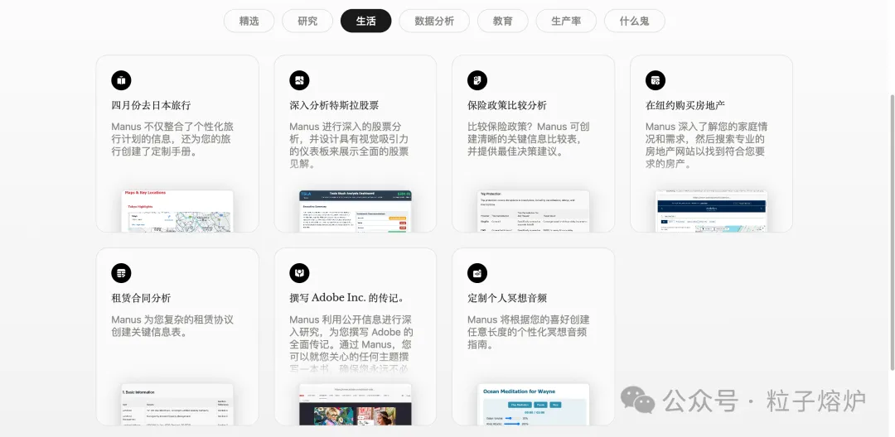The image size is (895, 437).
Task: Click the meditation audio description text
Action: click(x=529, y=332)
